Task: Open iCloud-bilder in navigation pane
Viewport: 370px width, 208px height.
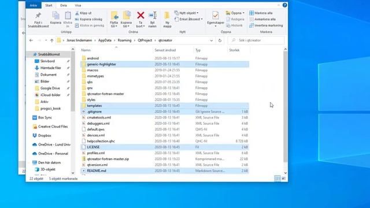Action: pos(50,95)
